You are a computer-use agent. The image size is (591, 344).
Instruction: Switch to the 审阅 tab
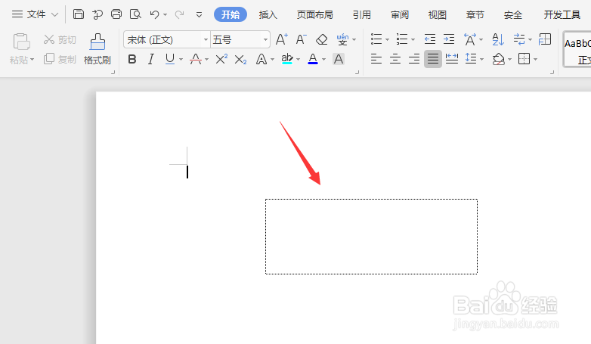400,14
